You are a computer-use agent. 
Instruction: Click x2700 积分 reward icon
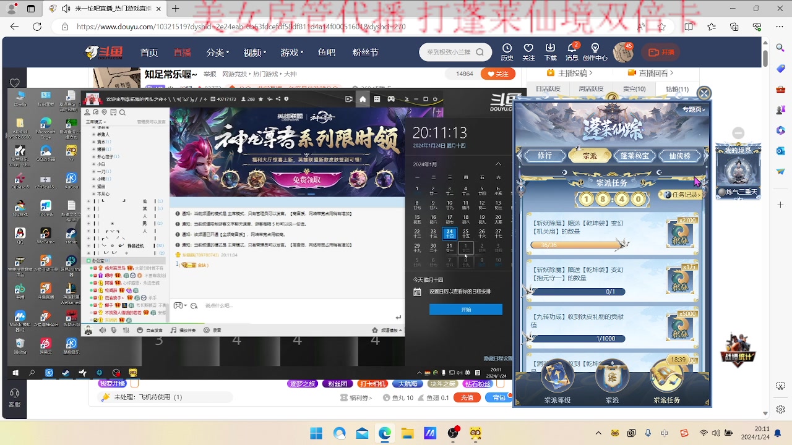click(x=681, y=233)
